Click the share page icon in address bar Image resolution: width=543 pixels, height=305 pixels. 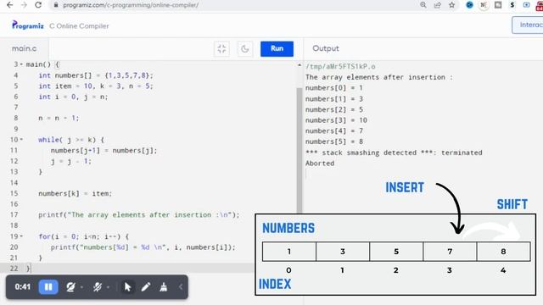(x=438, y=5)
